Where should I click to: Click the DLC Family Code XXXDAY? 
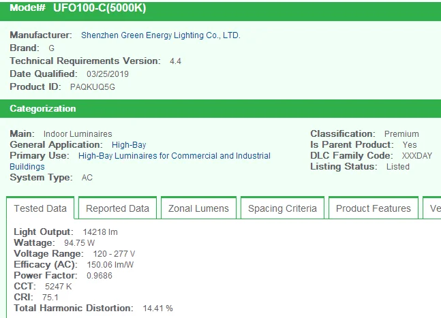tap(417, 156)
